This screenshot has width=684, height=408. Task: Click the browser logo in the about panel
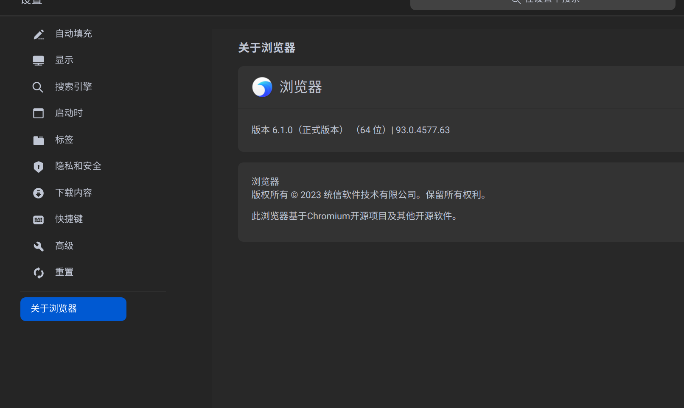point(262,87)
